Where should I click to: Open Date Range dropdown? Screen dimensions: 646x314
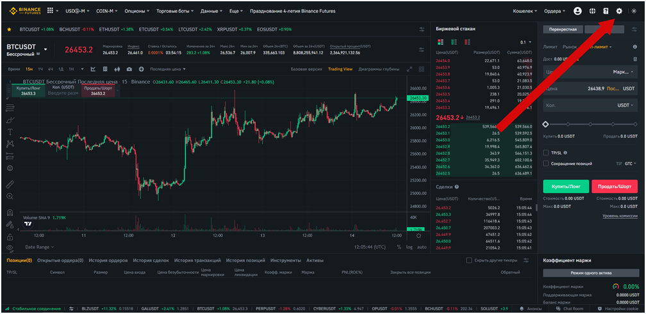click(40, 247)
